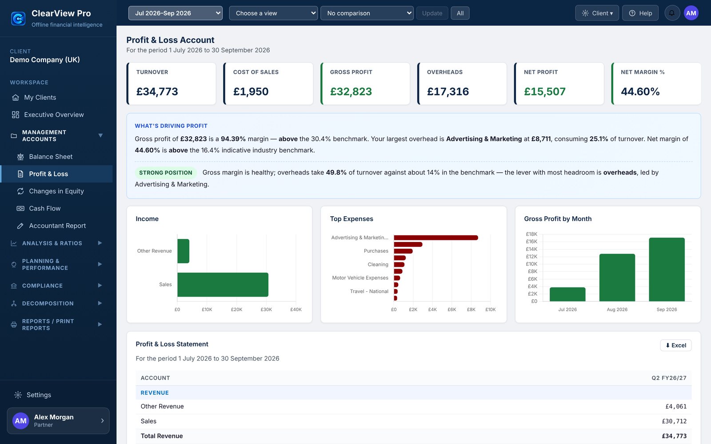Click the Sep 2026 gross profit bar
The height and width of the screenshot is (444, 711).
tap(667, 270)
